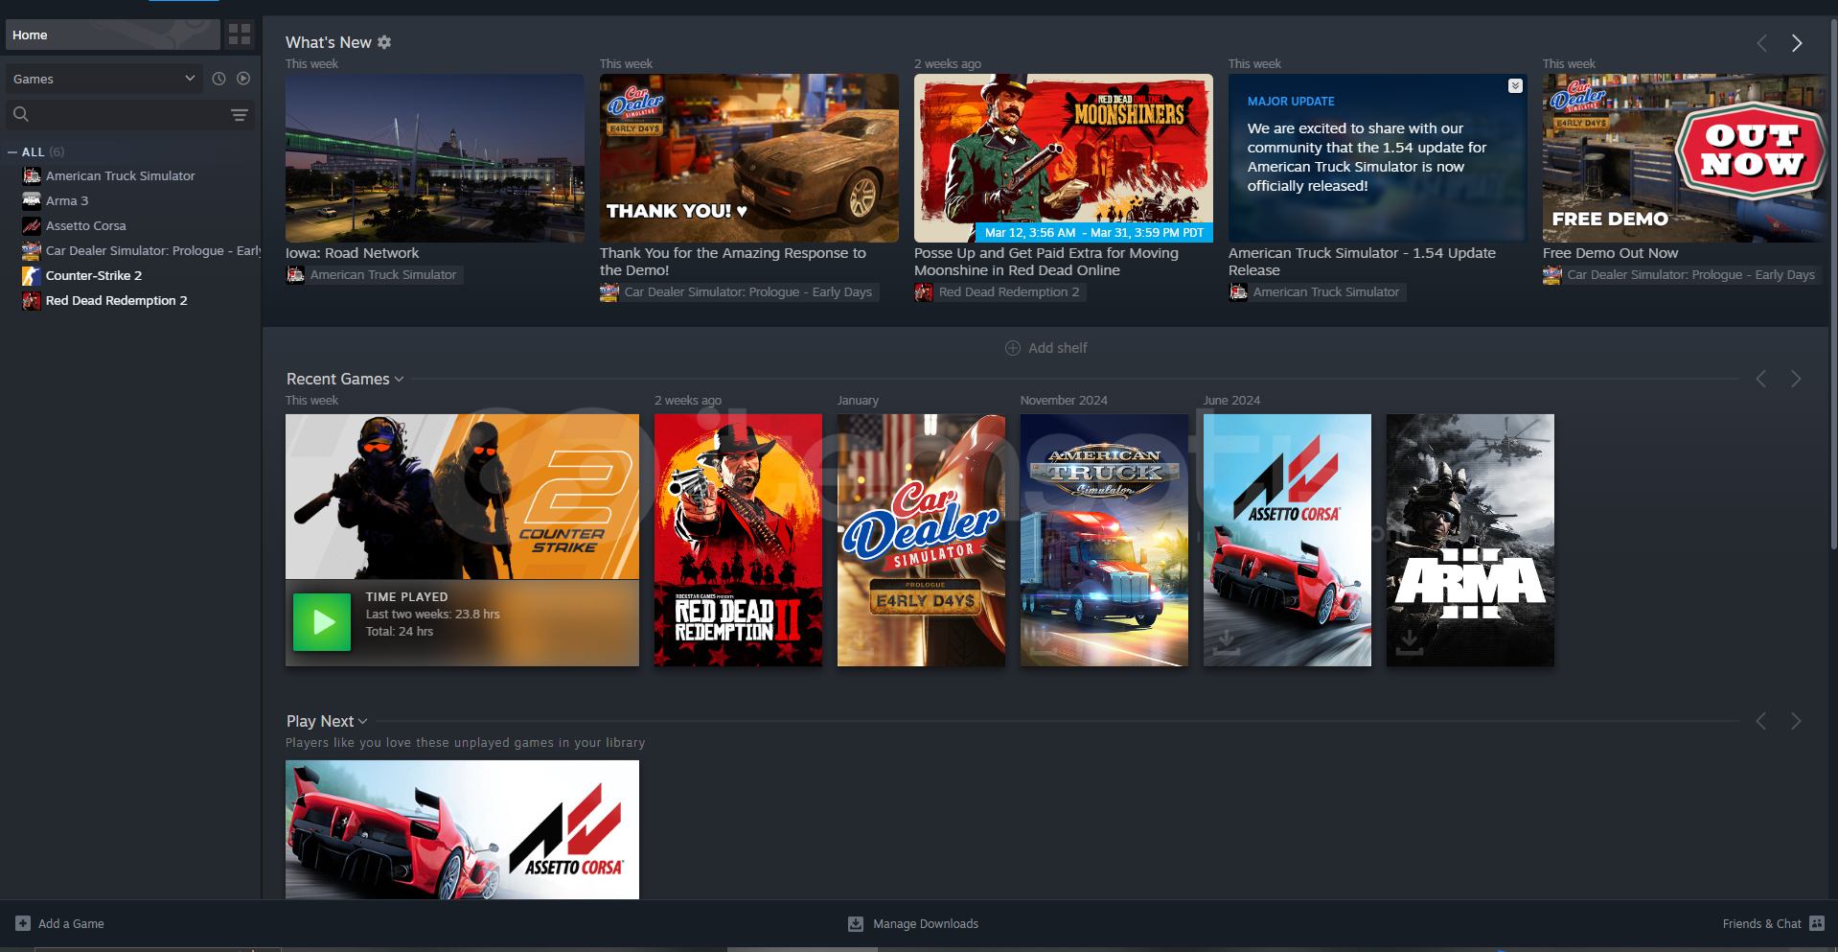The height and width of the screenshot is (952, 1838).
Task: Open the grid collections view icon
Action: click(x=240, y=35)
